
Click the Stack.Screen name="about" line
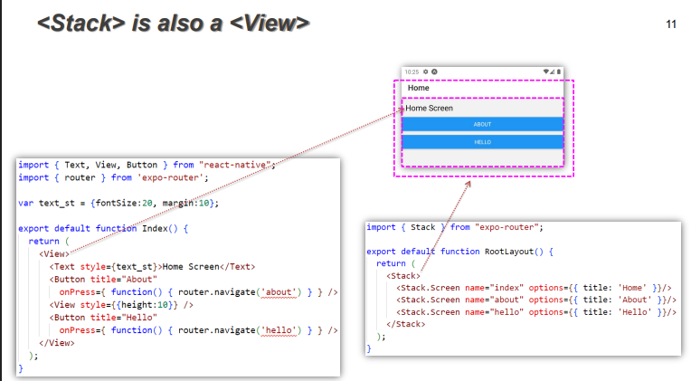click(535, 300)
